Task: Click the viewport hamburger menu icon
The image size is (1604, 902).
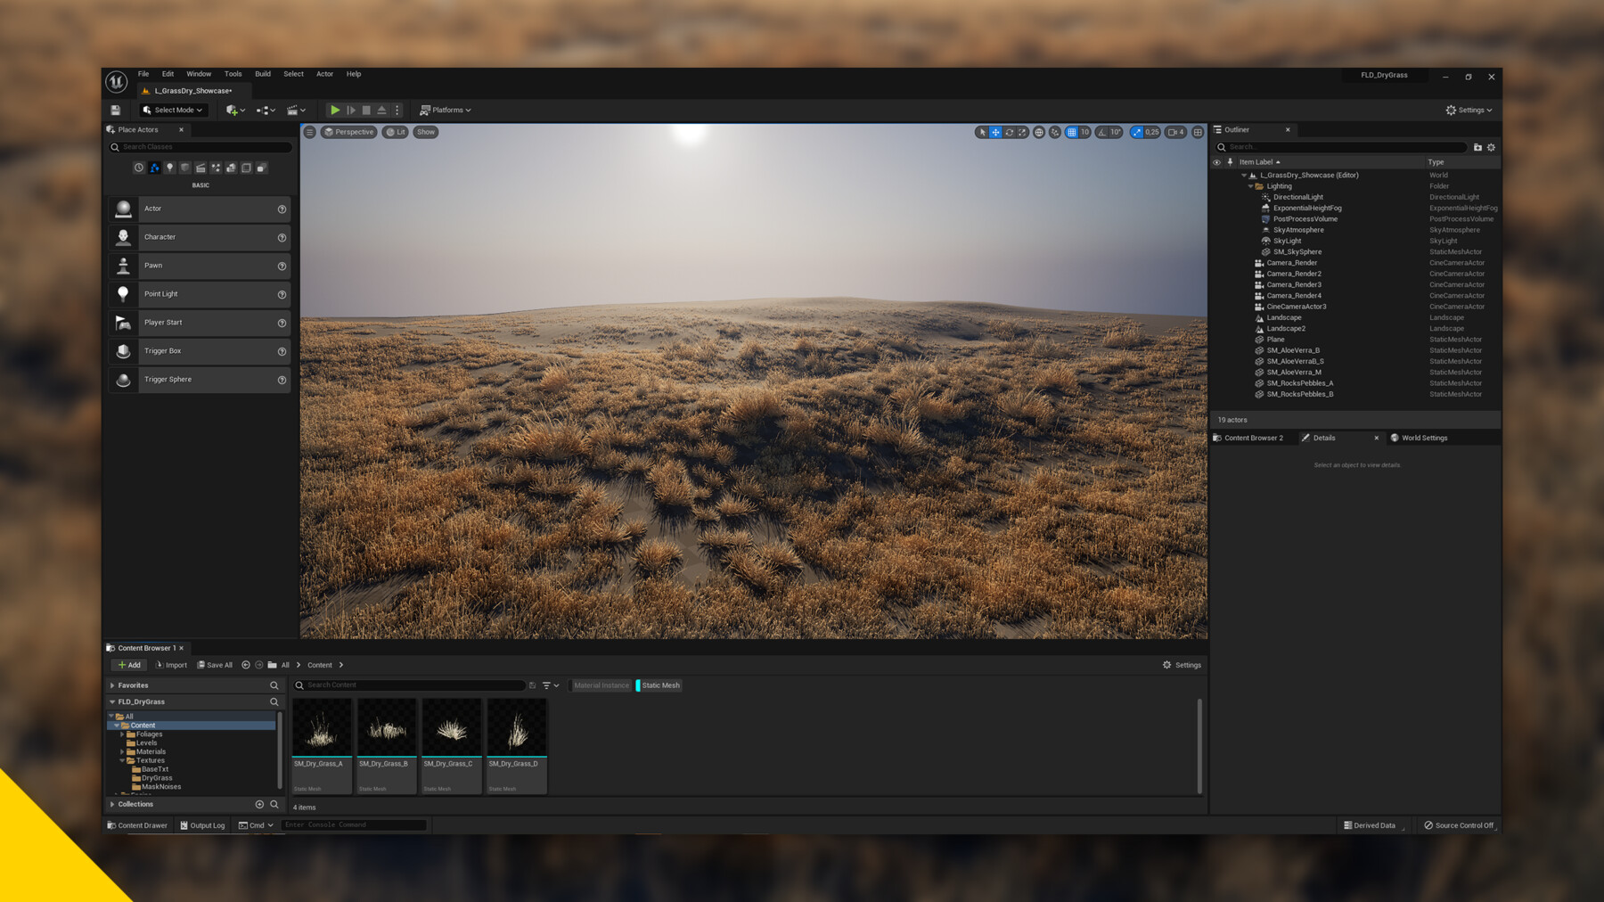Action: (310, 132)
